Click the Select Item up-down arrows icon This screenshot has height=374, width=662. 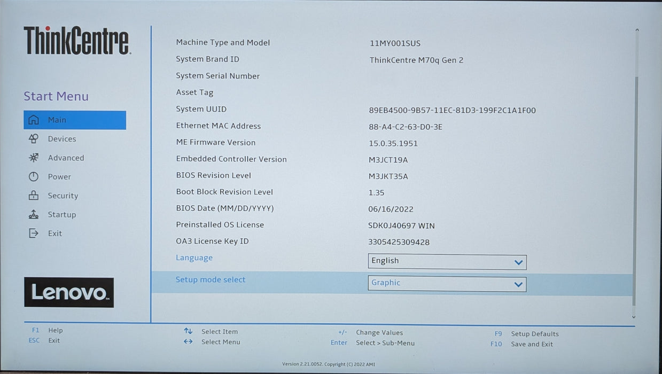click(x=188, y=331)
